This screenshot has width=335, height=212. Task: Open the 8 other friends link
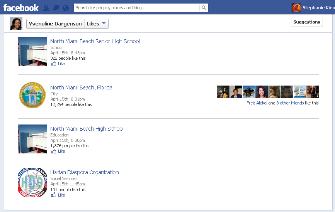tap(290, 103)
